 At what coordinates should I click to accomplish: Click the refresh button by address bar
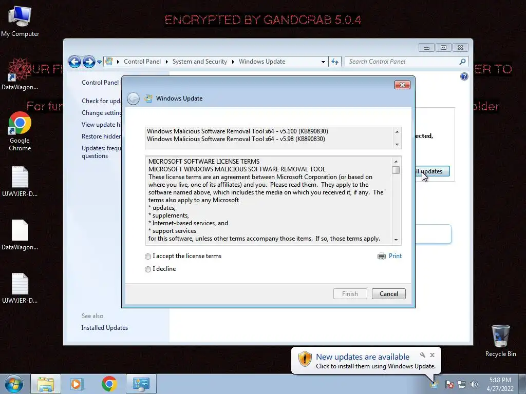(x=335, y=62)
